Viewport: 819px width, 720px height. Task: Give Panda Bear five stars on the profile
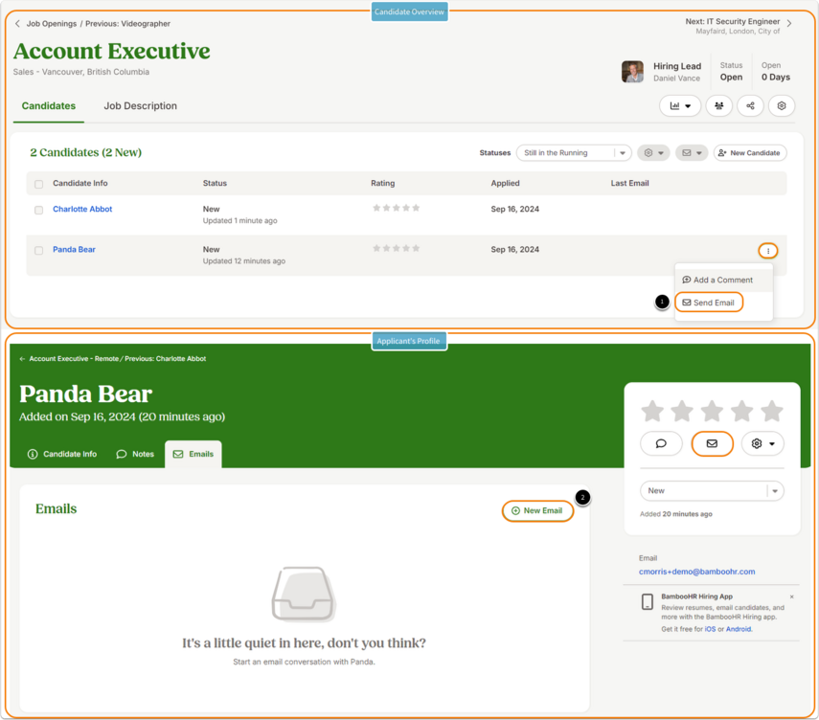point(772,411)
